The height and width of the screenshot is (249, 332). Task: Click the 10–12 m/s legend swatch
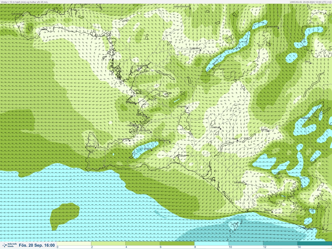tap(246, 244)
